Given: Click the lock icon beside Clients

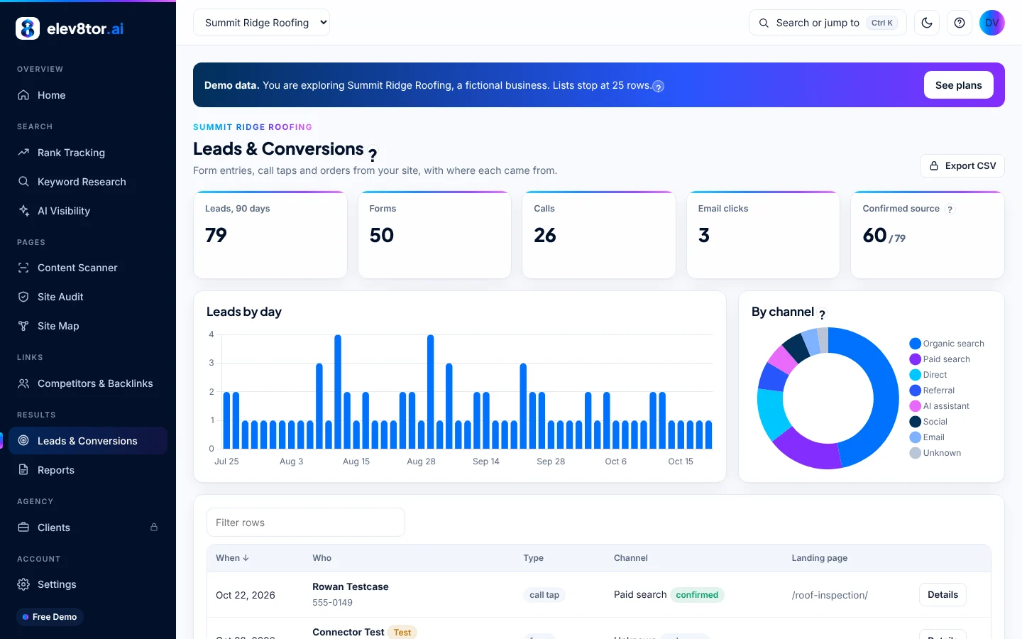Looking at the screenshot, I should coord(154,528).
